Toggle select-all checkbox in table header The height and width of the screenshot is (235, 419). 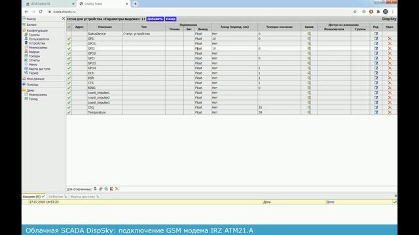point(69,27)
